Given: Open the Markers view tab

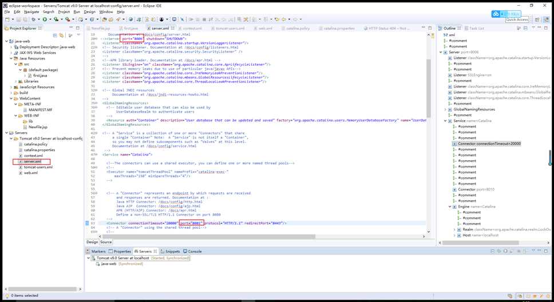Looking at the screenshot, I should click(x=96, y=252).
